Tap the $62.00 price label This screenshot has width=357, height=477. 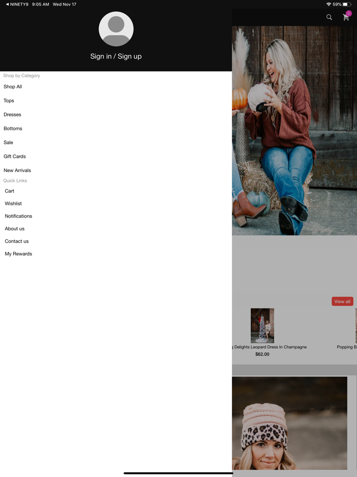click(x=262, y=354)
